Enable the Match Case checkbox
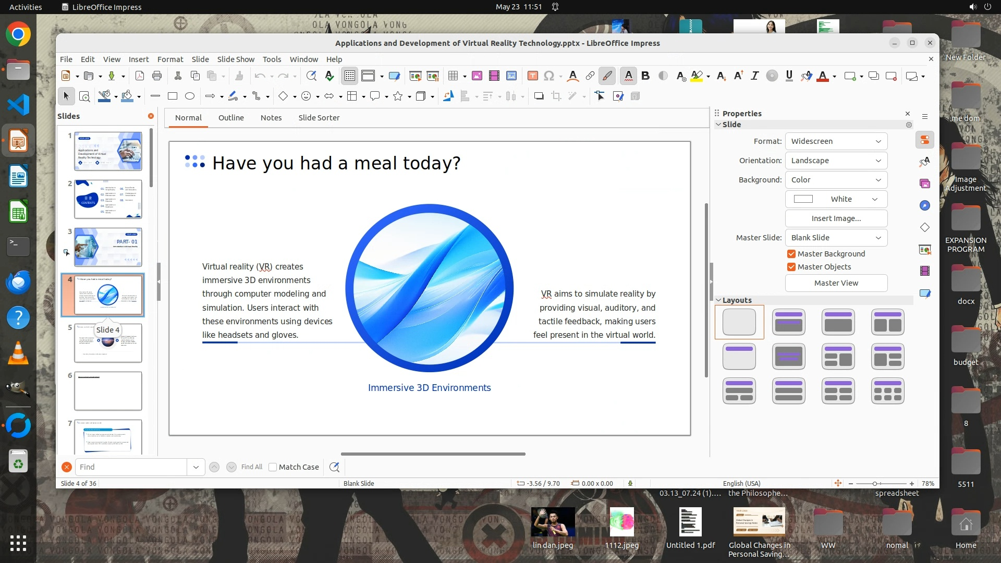The image size is (1001, 563). coord(273,467)
